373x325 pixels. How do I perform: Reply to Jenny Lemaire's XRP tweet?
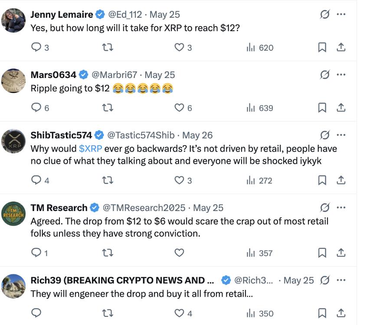click(37, 48)
